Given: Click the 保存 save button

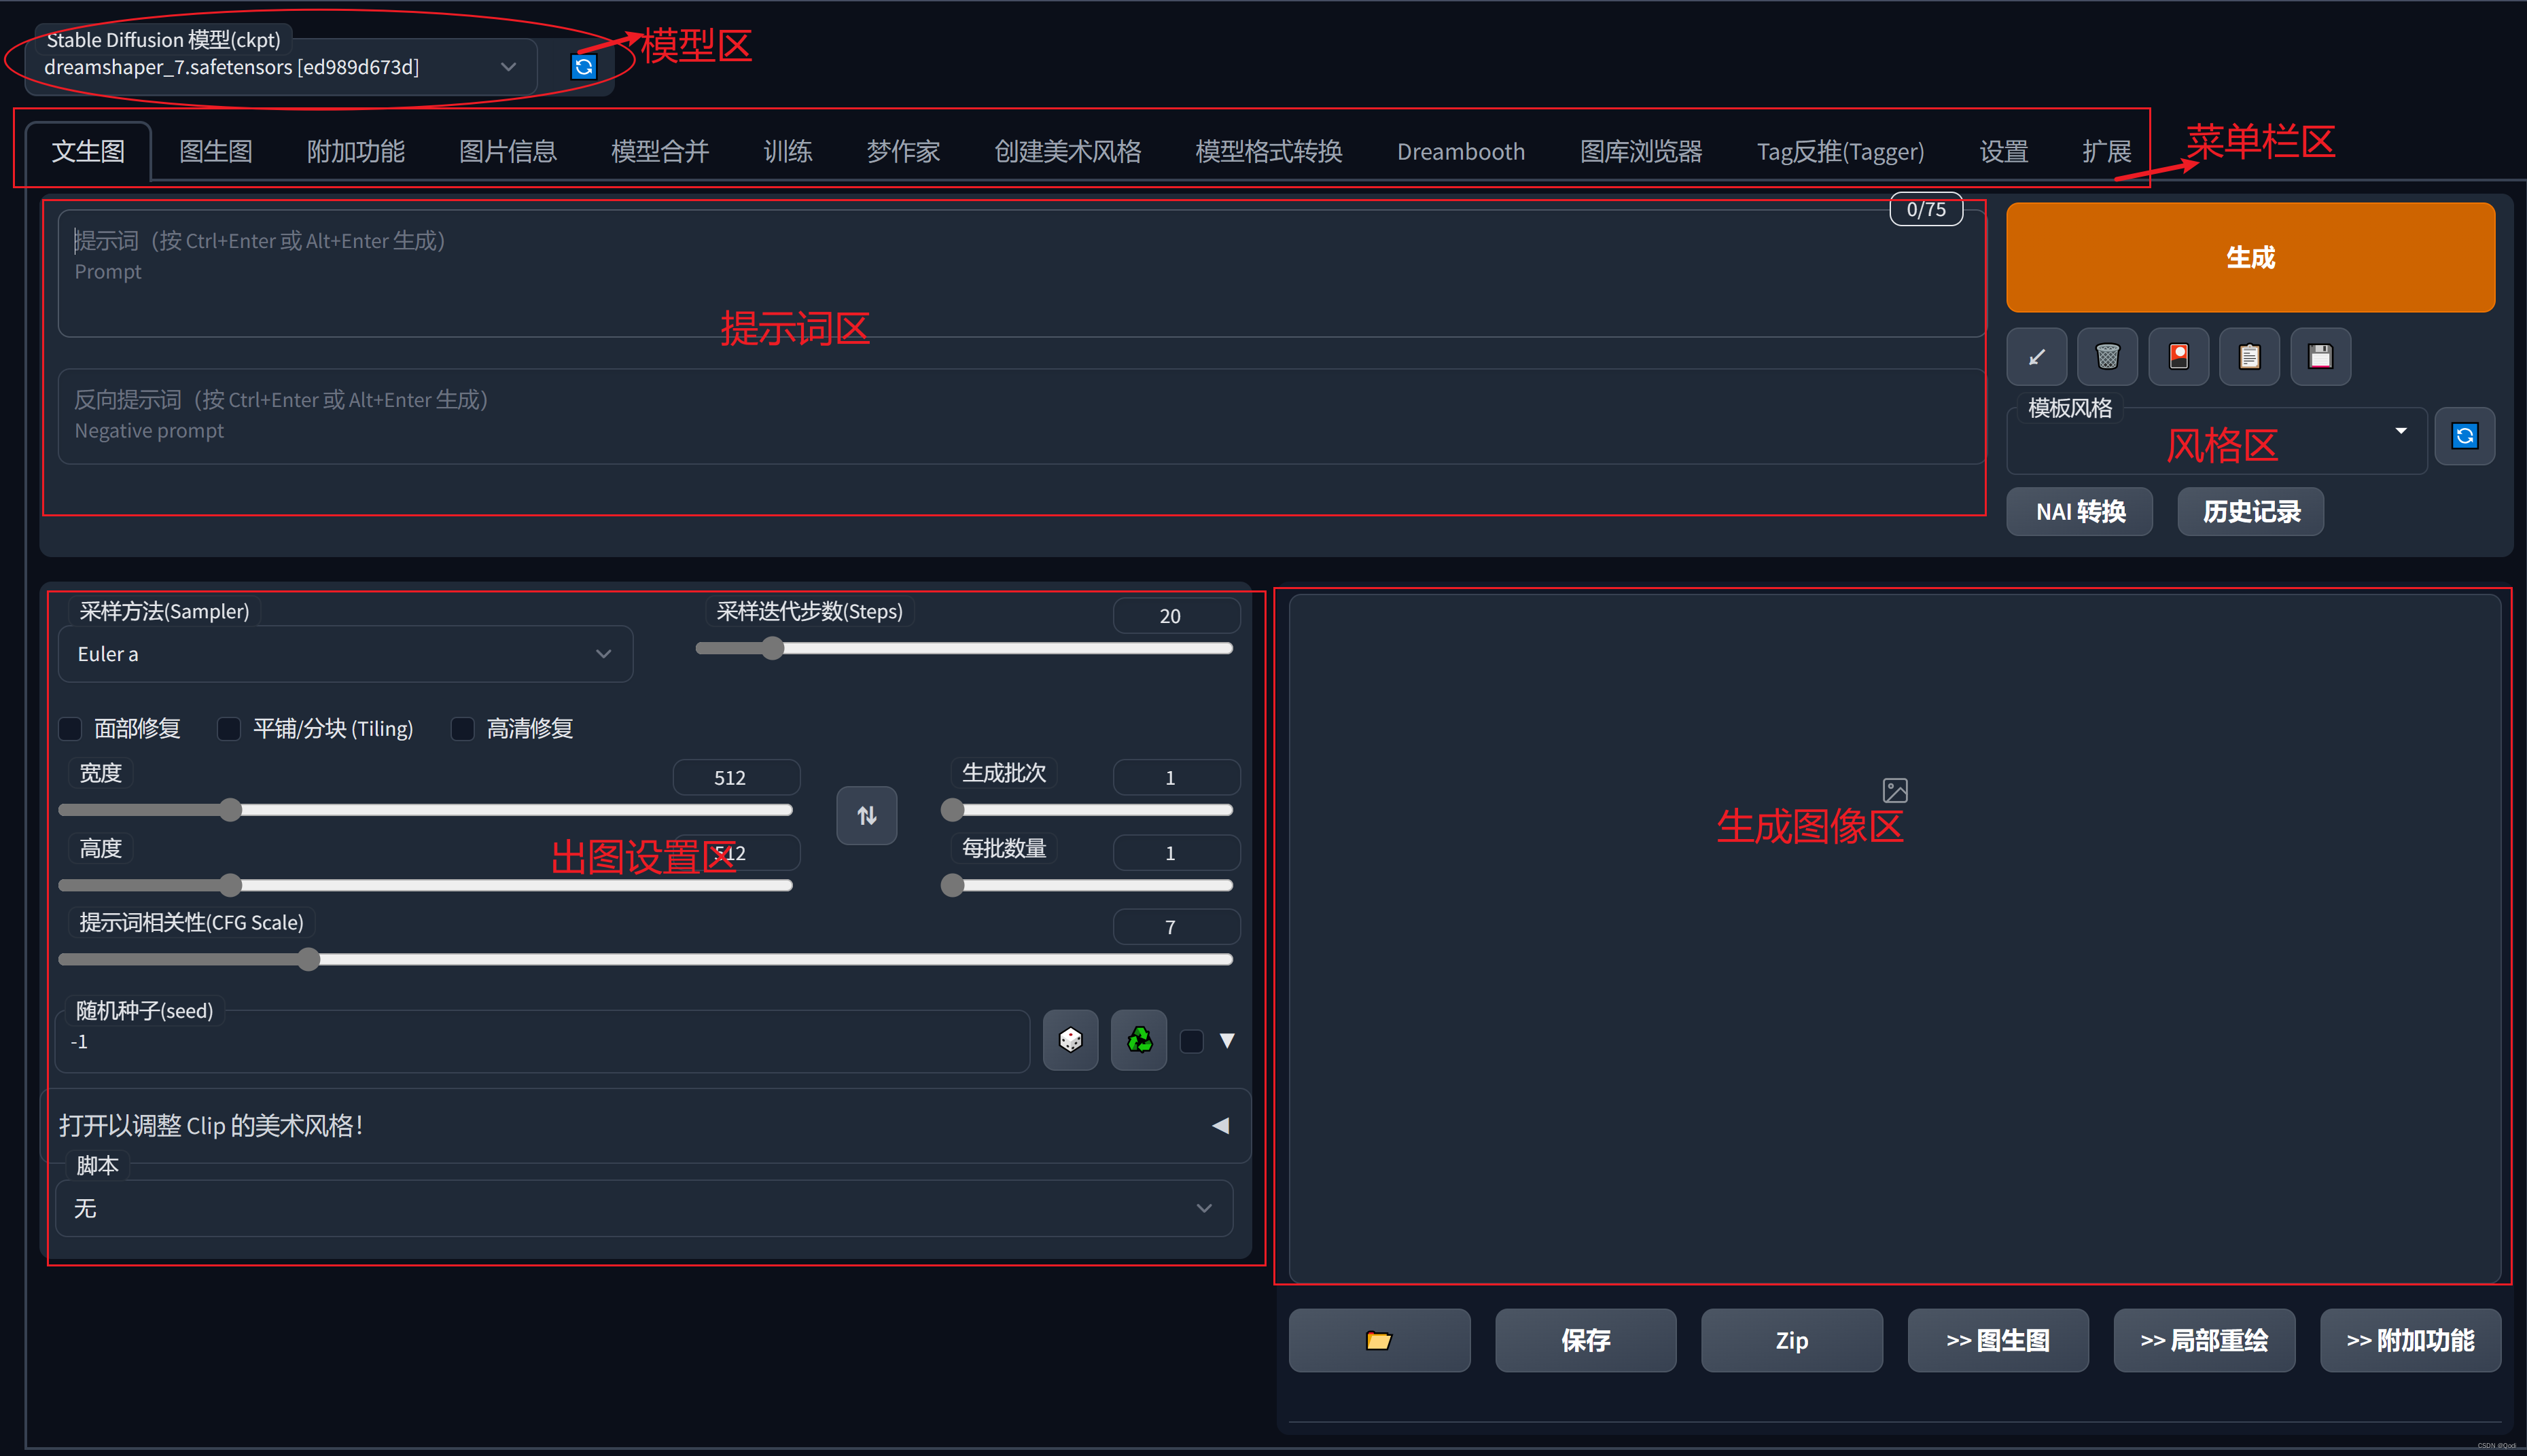Looking at the screenshot, I should [1586, 1341].
